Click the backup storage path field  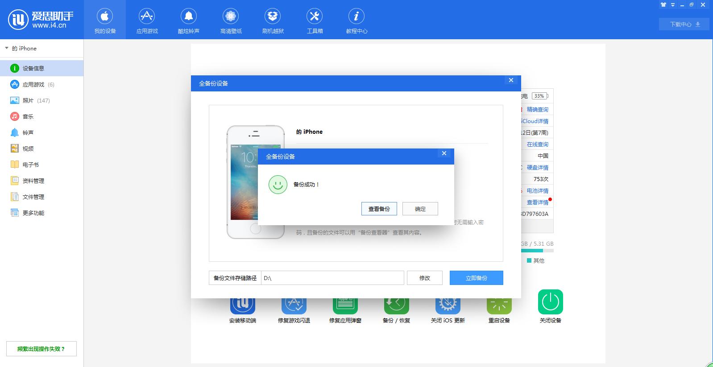(332, 278)
